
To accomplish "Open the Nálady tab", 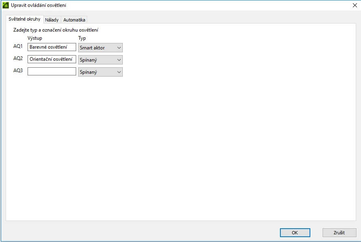I will [52, 20].
